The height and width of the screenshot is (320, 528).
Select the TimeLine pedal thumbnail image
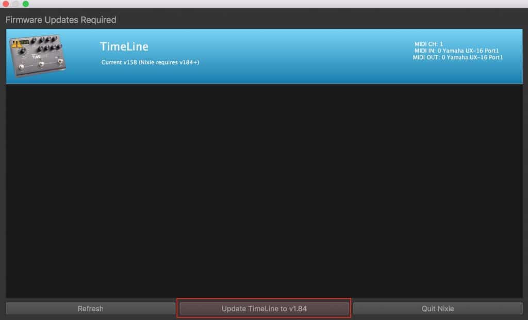[38, 56]
